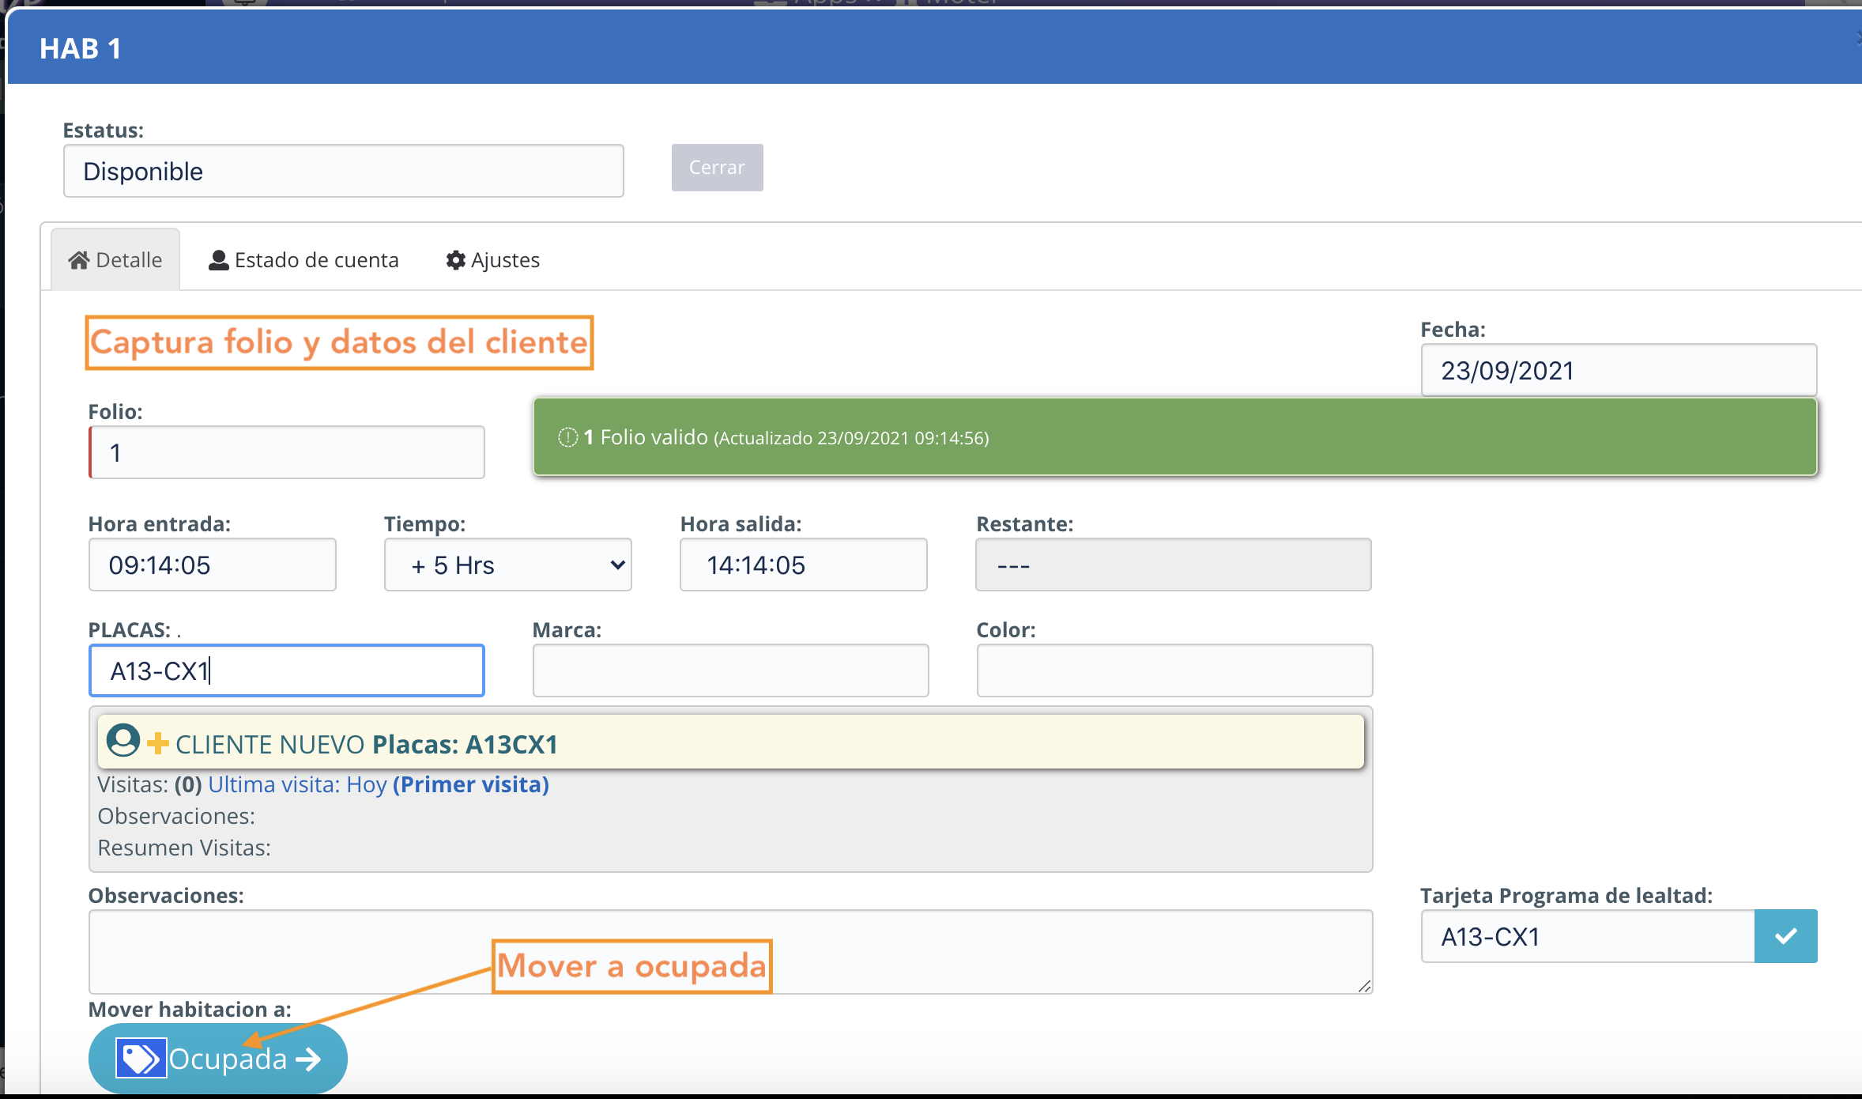Click the arrow on Ocupada button
1862x1099 pixels.
(x=309, y=1059)
